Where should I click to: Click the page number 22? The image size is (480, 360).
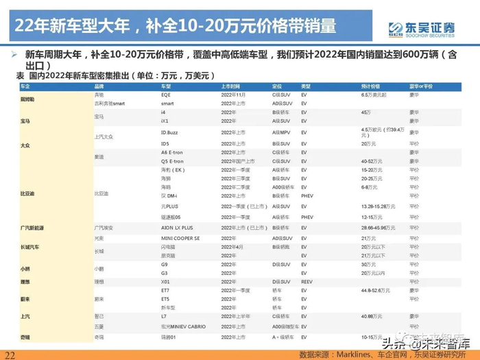coord(10,355)
